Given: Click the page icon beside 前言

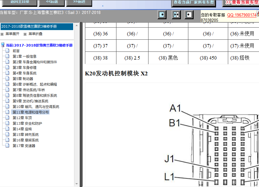Looking at the screenshot, I should [x=7, y=51].
